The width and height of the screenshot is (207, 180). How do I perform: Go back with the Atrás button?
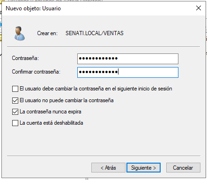(108, 168)
